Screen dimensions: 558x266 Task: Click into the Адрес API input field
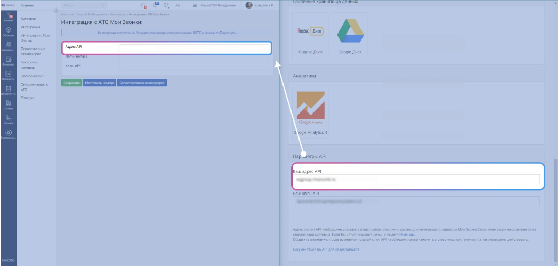pos(193,49)
